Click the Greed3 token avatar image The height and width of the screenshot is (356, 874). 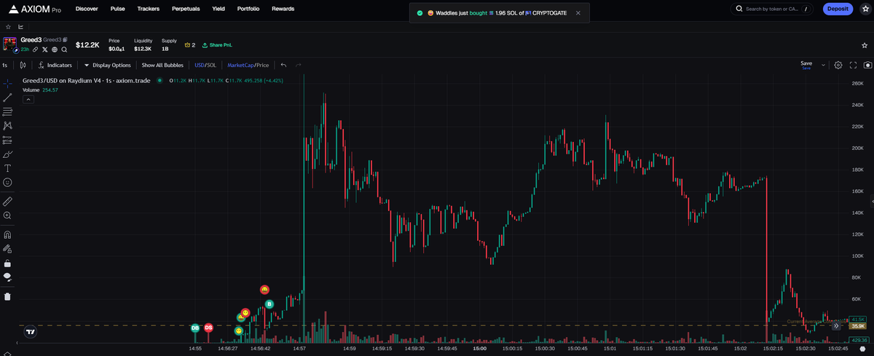point(9,44)
